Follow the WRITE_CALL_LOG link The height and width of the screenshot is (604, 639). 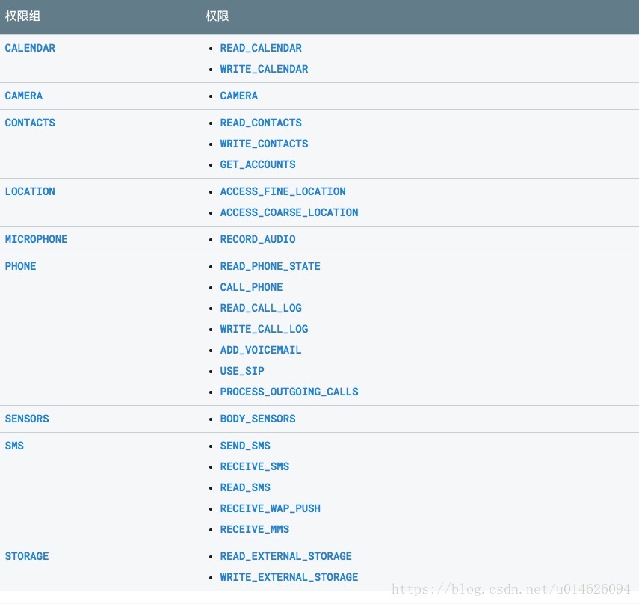coord(264,329)
